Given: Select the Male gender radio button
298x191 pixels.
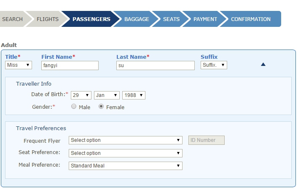Looking at the screenshot, I should [74, 107].
